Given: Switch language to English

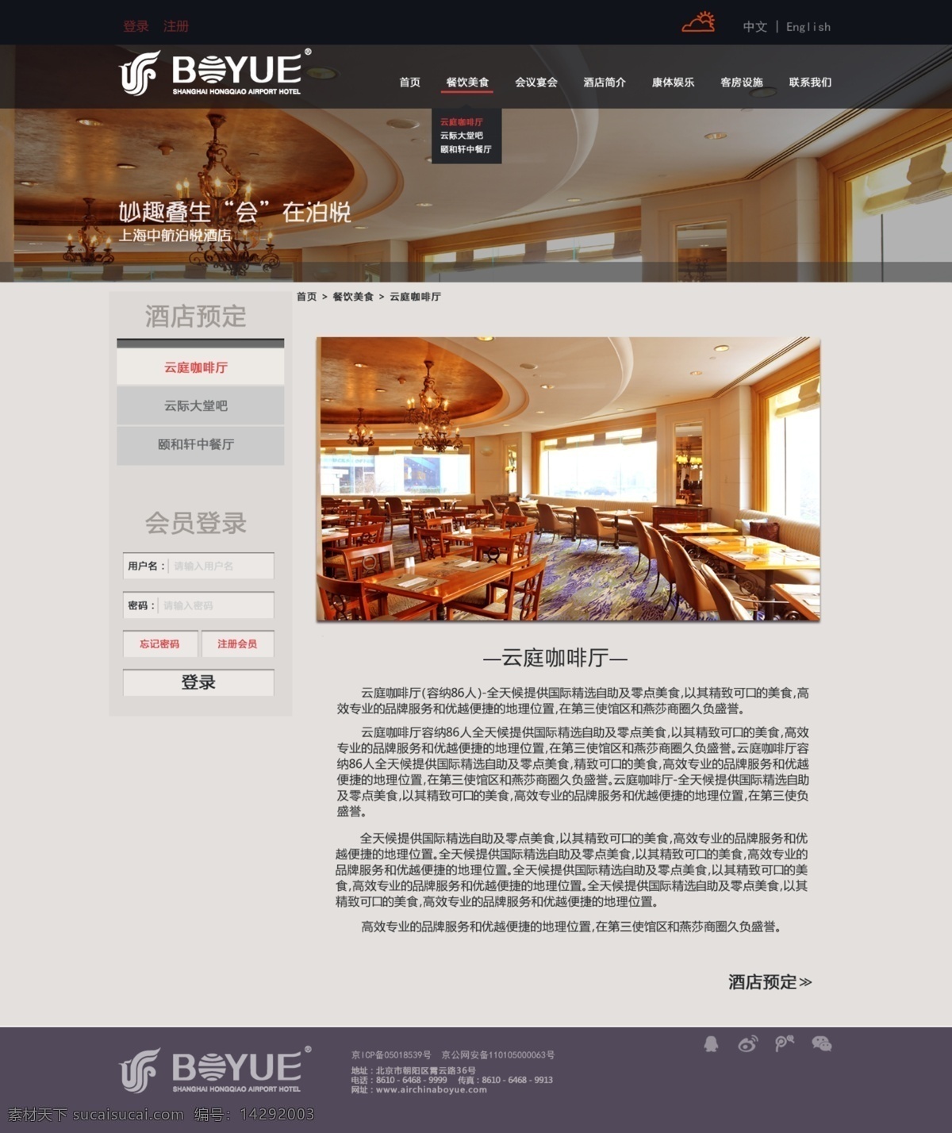Looking at the screenshot, I should pyautogui.click(x=808, y=27).
